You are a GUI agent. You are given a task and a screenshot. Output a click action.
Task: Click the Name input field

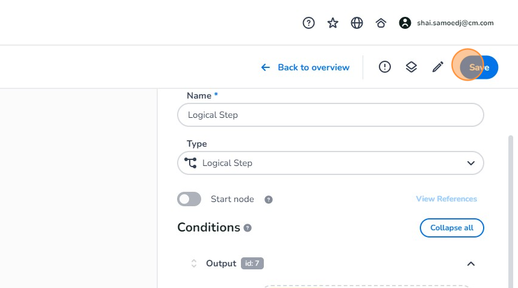click(331, 115)
